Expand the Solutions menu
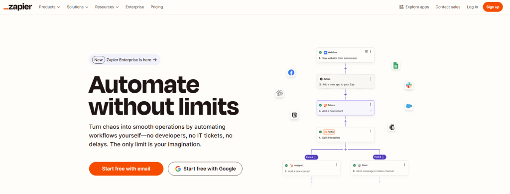510x194 pixels. coord(77,7)
